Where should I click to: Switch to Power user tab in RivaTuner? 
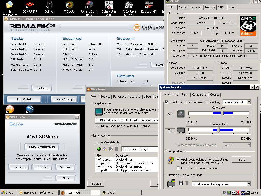tap(120, 97)
